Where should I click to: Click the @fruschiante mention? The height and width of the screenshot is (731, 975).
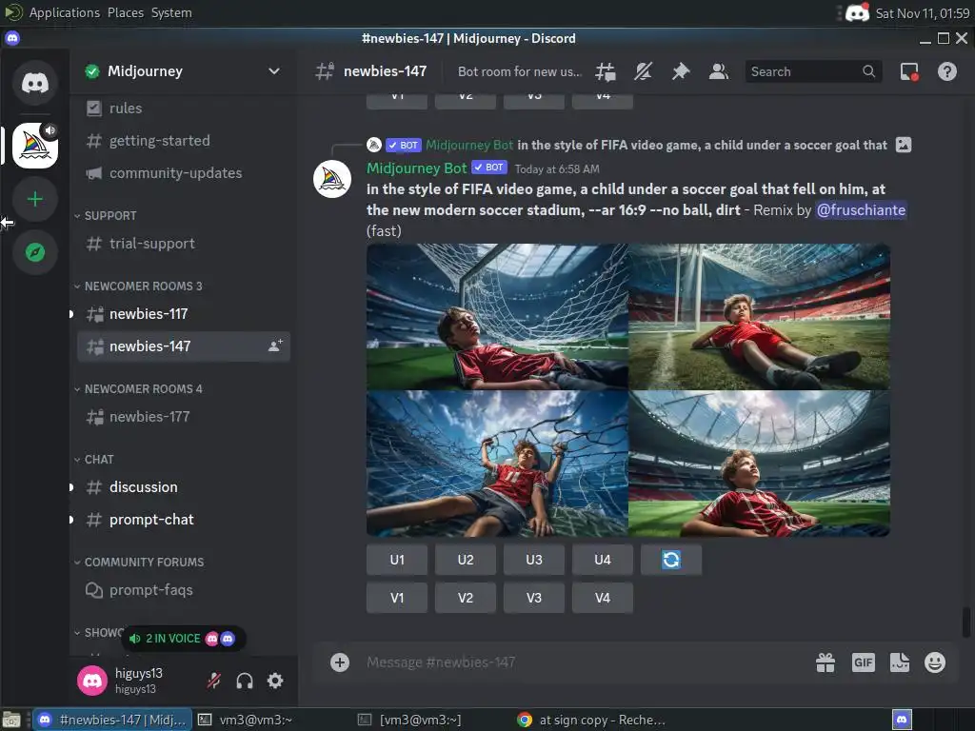pyautogui.click(x=861, y=210)
